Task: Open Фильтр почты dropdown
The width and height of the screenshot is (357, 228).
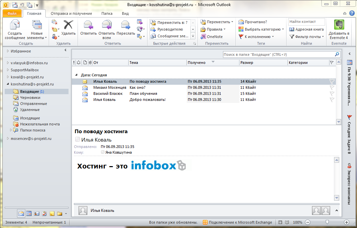Action: pyautogui.click(x=306, y=36)
